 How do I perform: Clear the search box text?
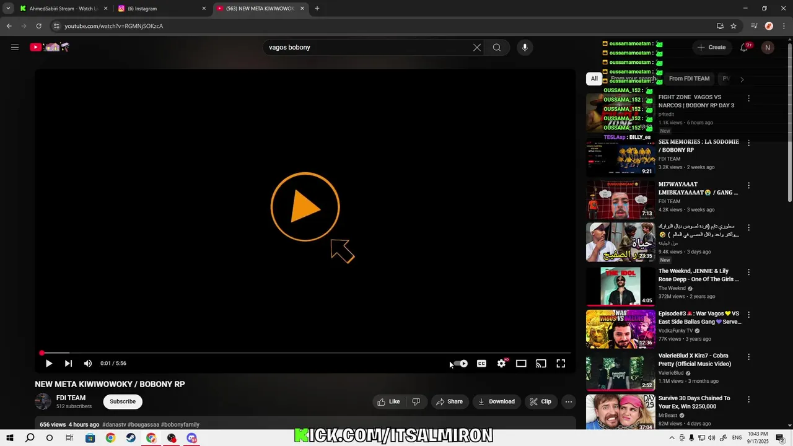coord(477,47)
